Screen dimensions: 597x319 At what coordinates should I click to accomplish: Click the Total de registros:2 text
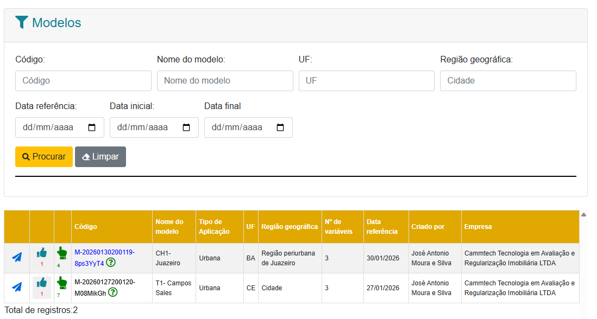coord(41,310)
